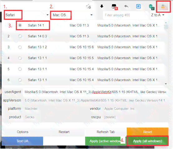Screen dimensions: 173x149
Task: Click the user agent list scrollbar thumb
Action: click(x=166, y=26)
